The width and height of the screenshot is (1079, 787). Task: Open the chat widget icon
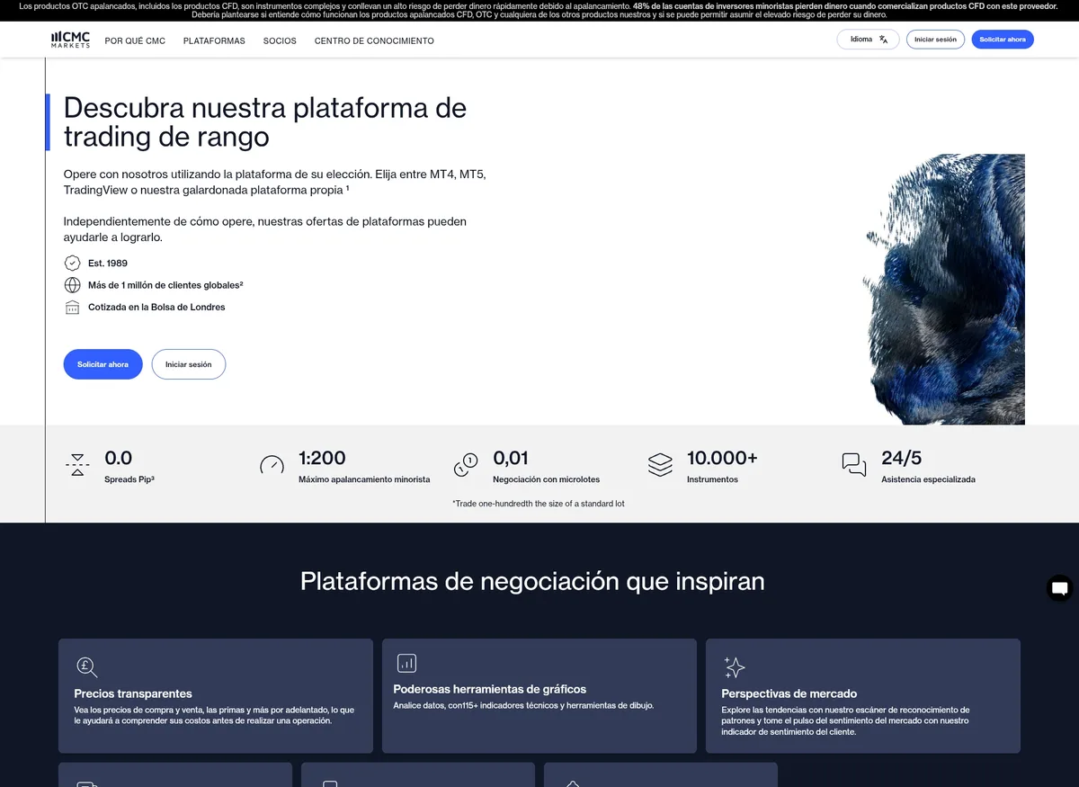(1060, 588)
